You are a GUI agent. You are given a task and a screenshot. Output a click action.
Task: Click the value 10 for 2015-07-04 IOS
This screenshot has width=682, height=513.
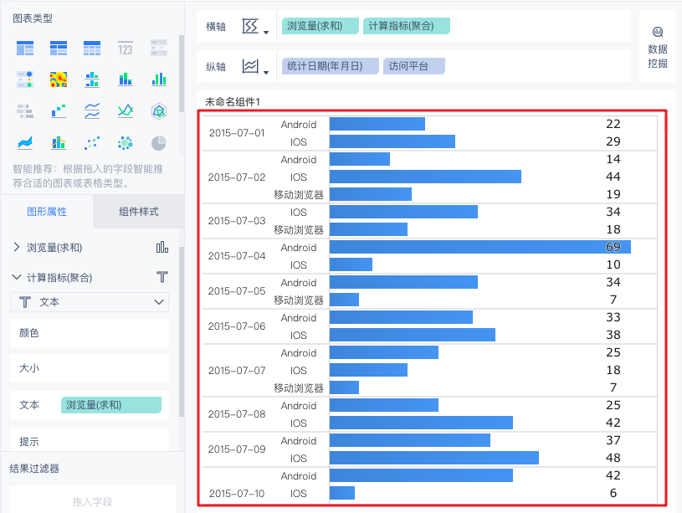coord(613,264)
